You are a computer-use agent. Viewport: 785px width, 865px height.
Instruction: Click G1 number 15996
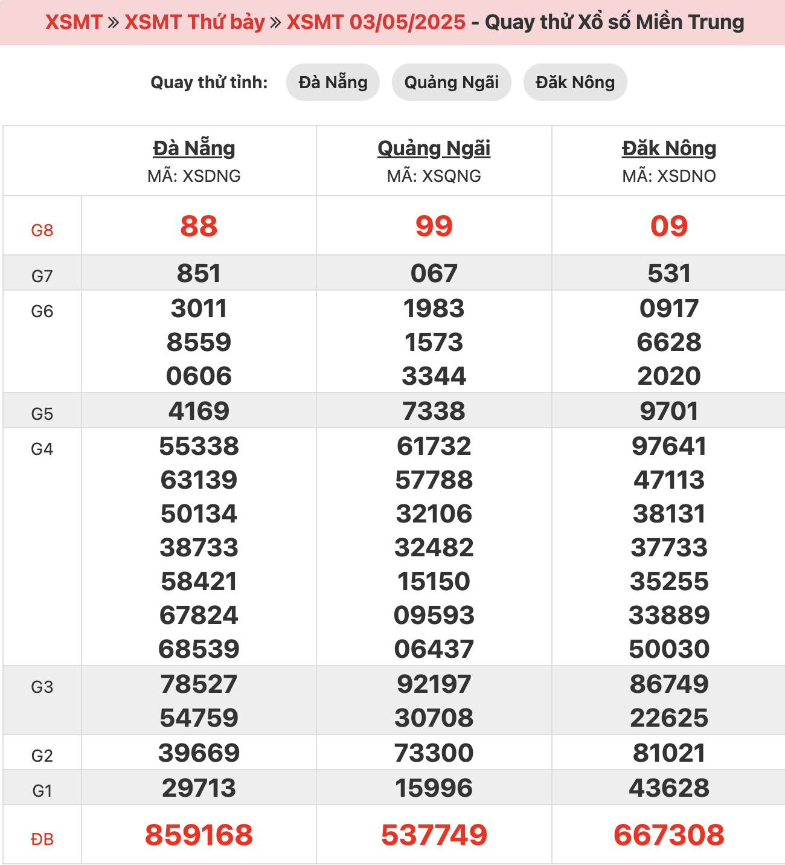pyautogui.click(x=434, y=788)
